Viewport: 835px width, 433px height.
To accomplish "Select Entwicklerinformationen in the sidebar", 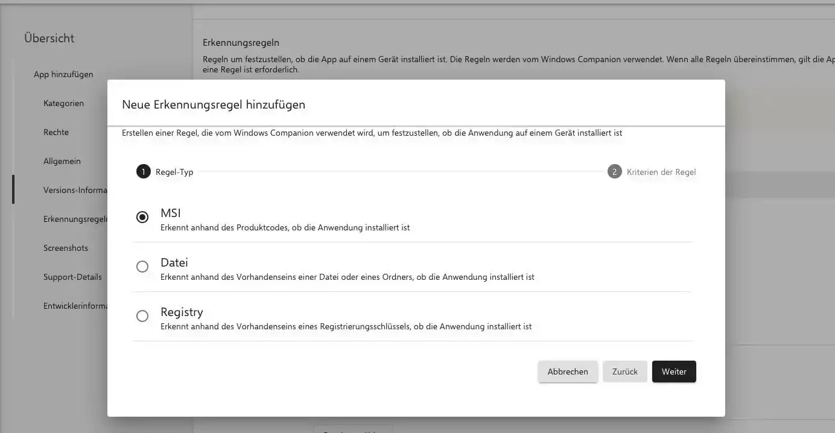I will click(x=75, y=306).
